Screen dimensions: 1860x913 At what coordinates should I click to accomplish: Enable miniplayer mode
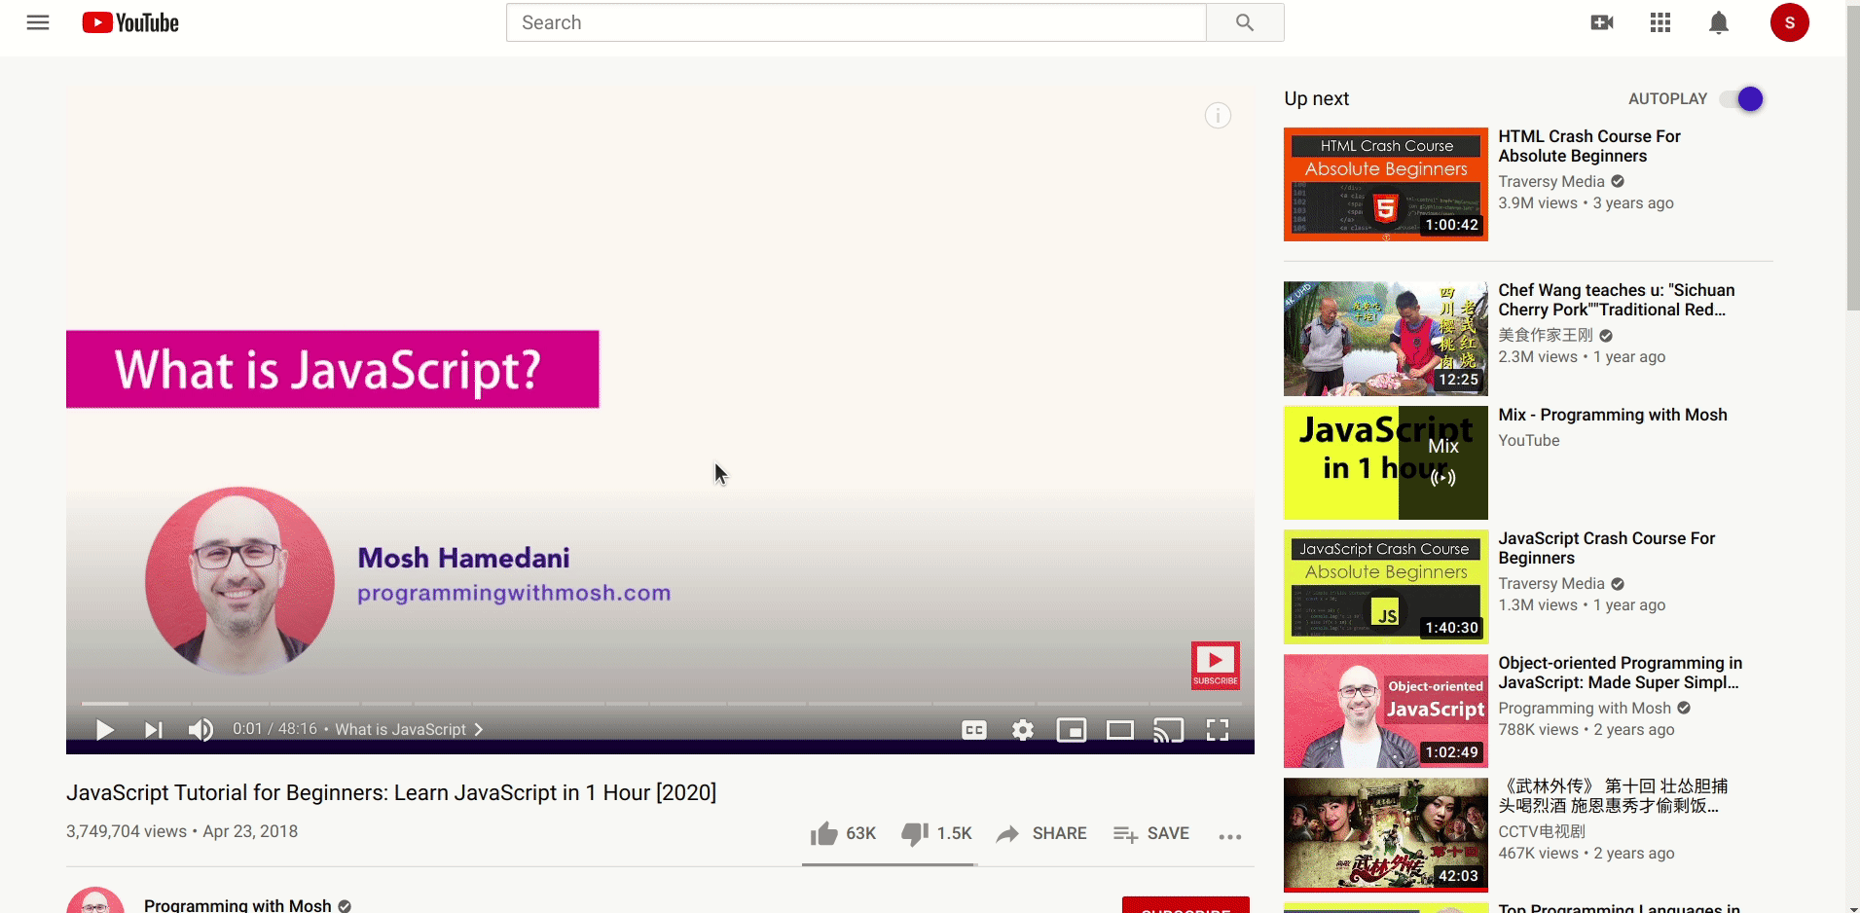(x=1071, y=730)
